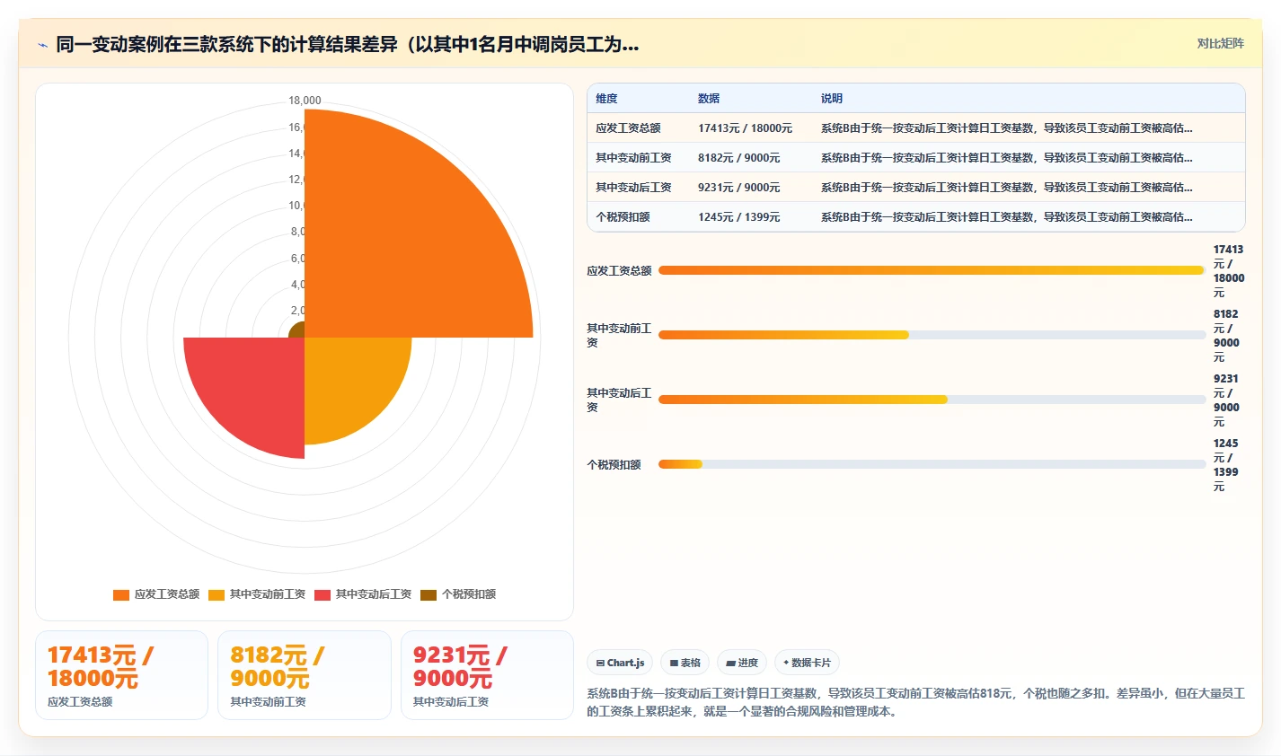Click table value 8182元 / 9000元
The image size is (1281, 756).
tap(738, 158)
